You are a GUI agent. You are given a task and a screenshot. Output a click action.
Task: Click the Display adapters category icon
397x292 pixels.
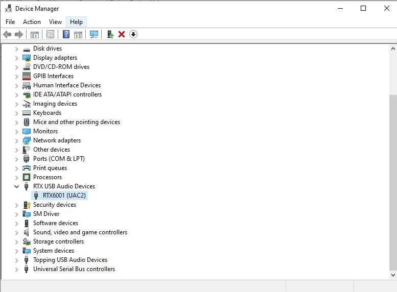pyautogui.click(x=27, y=58)
